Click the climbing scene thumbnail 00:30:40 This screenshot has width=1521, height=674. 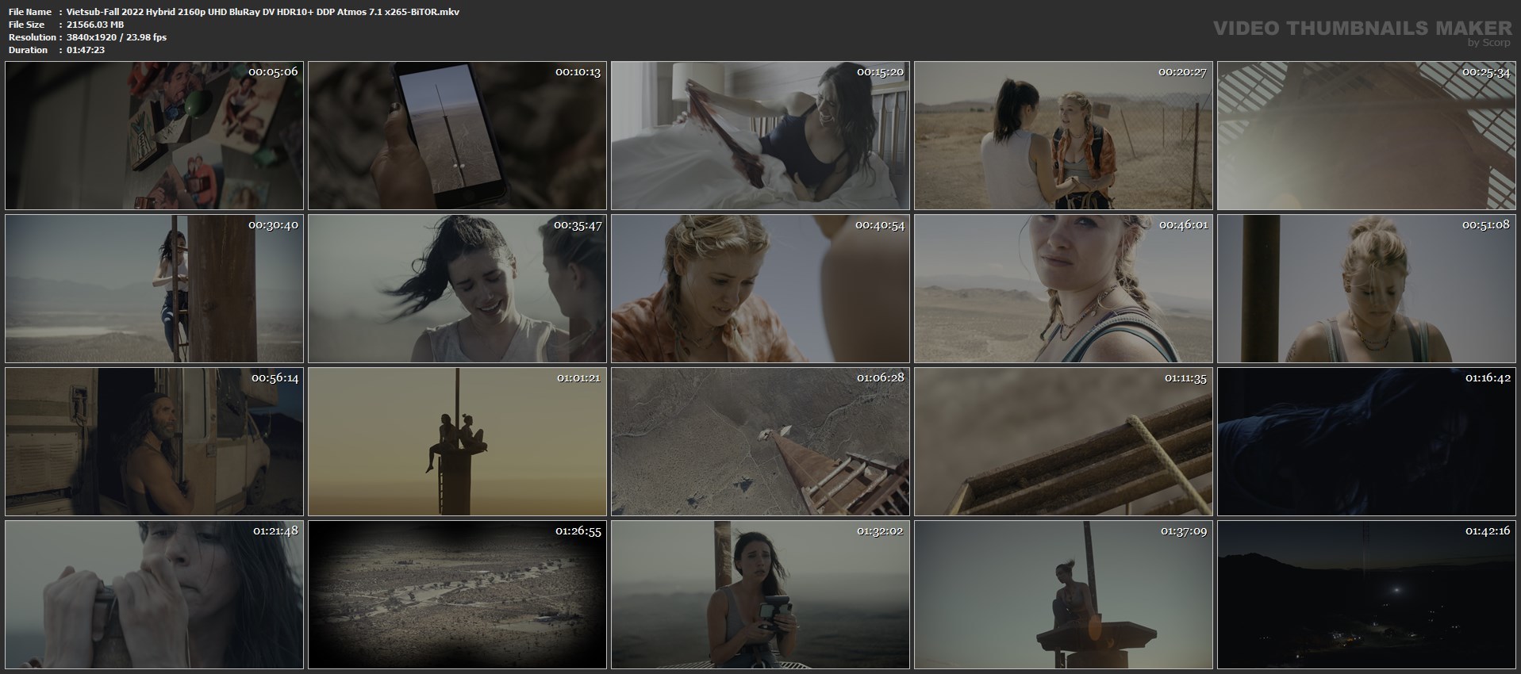154,289
